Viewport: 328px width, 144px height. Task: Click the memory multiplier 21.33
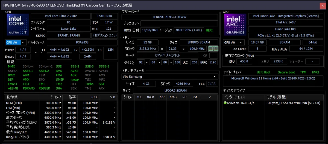point(172,49)
